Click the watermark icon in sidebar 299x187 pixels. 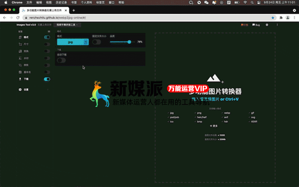click(x=20, y=58)
